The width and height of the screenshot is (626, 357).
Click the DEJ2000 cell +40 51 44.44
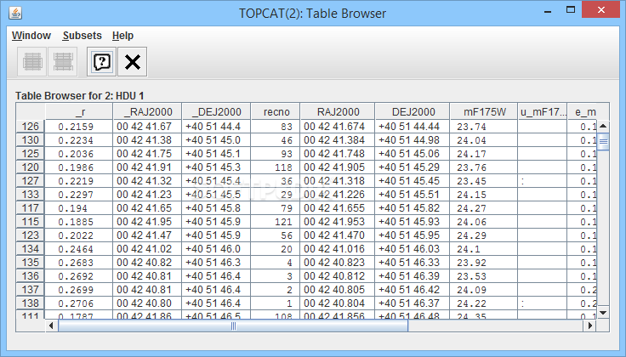click(413, 127)
